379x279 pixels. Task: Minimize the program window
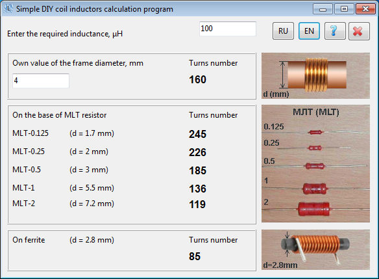tap(323, 9)
